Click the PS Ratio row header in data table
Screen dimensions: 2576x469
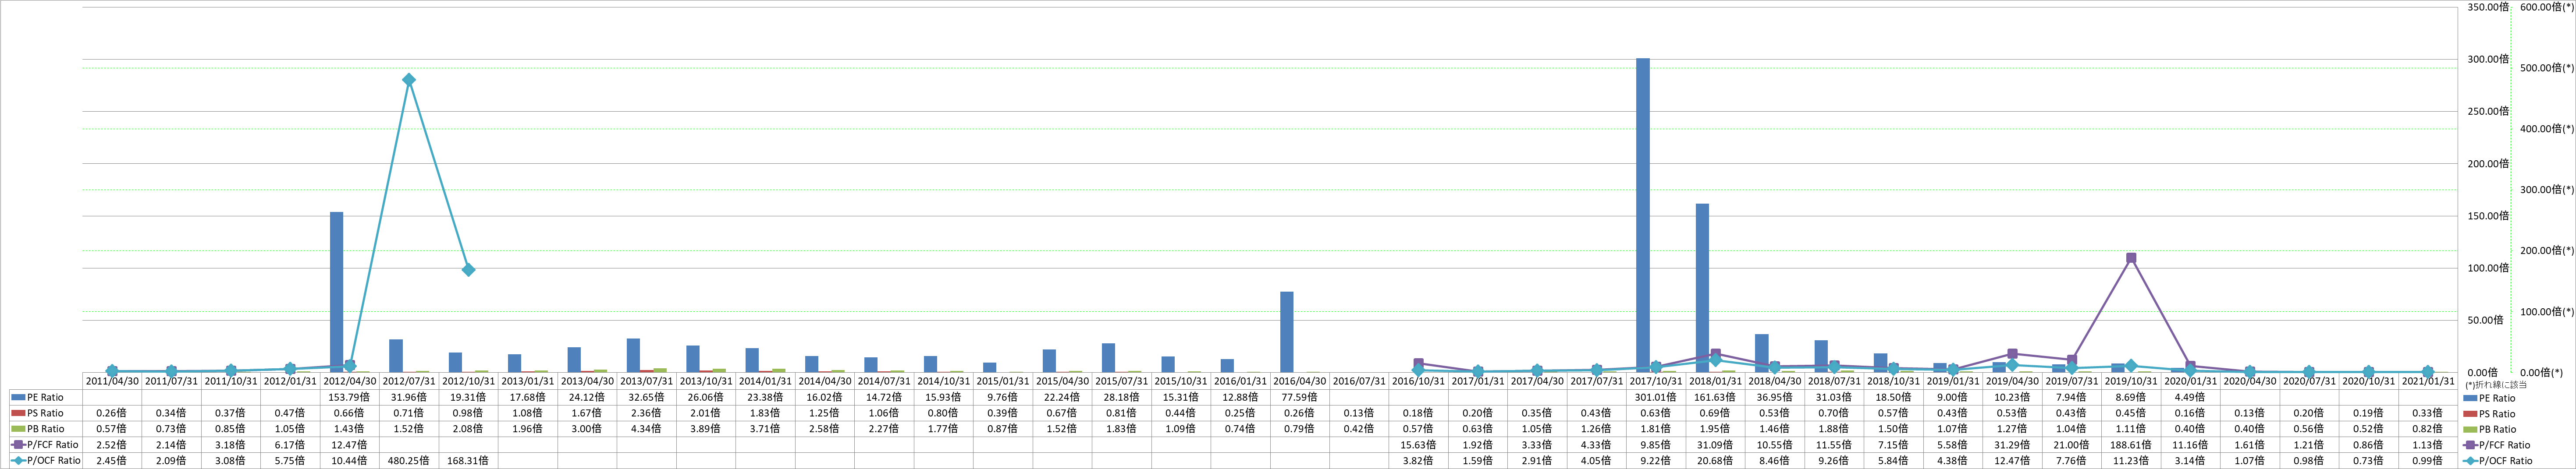click(46, 413)
